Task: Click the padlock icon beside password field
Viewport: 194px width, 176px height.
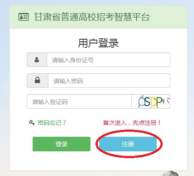Action: (37, 80)
